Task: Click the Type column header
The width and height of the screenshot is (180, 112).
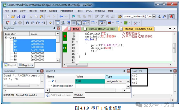Action: [117, 77]
